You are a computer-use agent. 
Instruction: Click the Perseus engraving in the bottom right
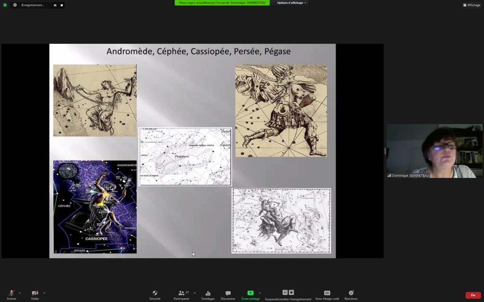[281, 221]
